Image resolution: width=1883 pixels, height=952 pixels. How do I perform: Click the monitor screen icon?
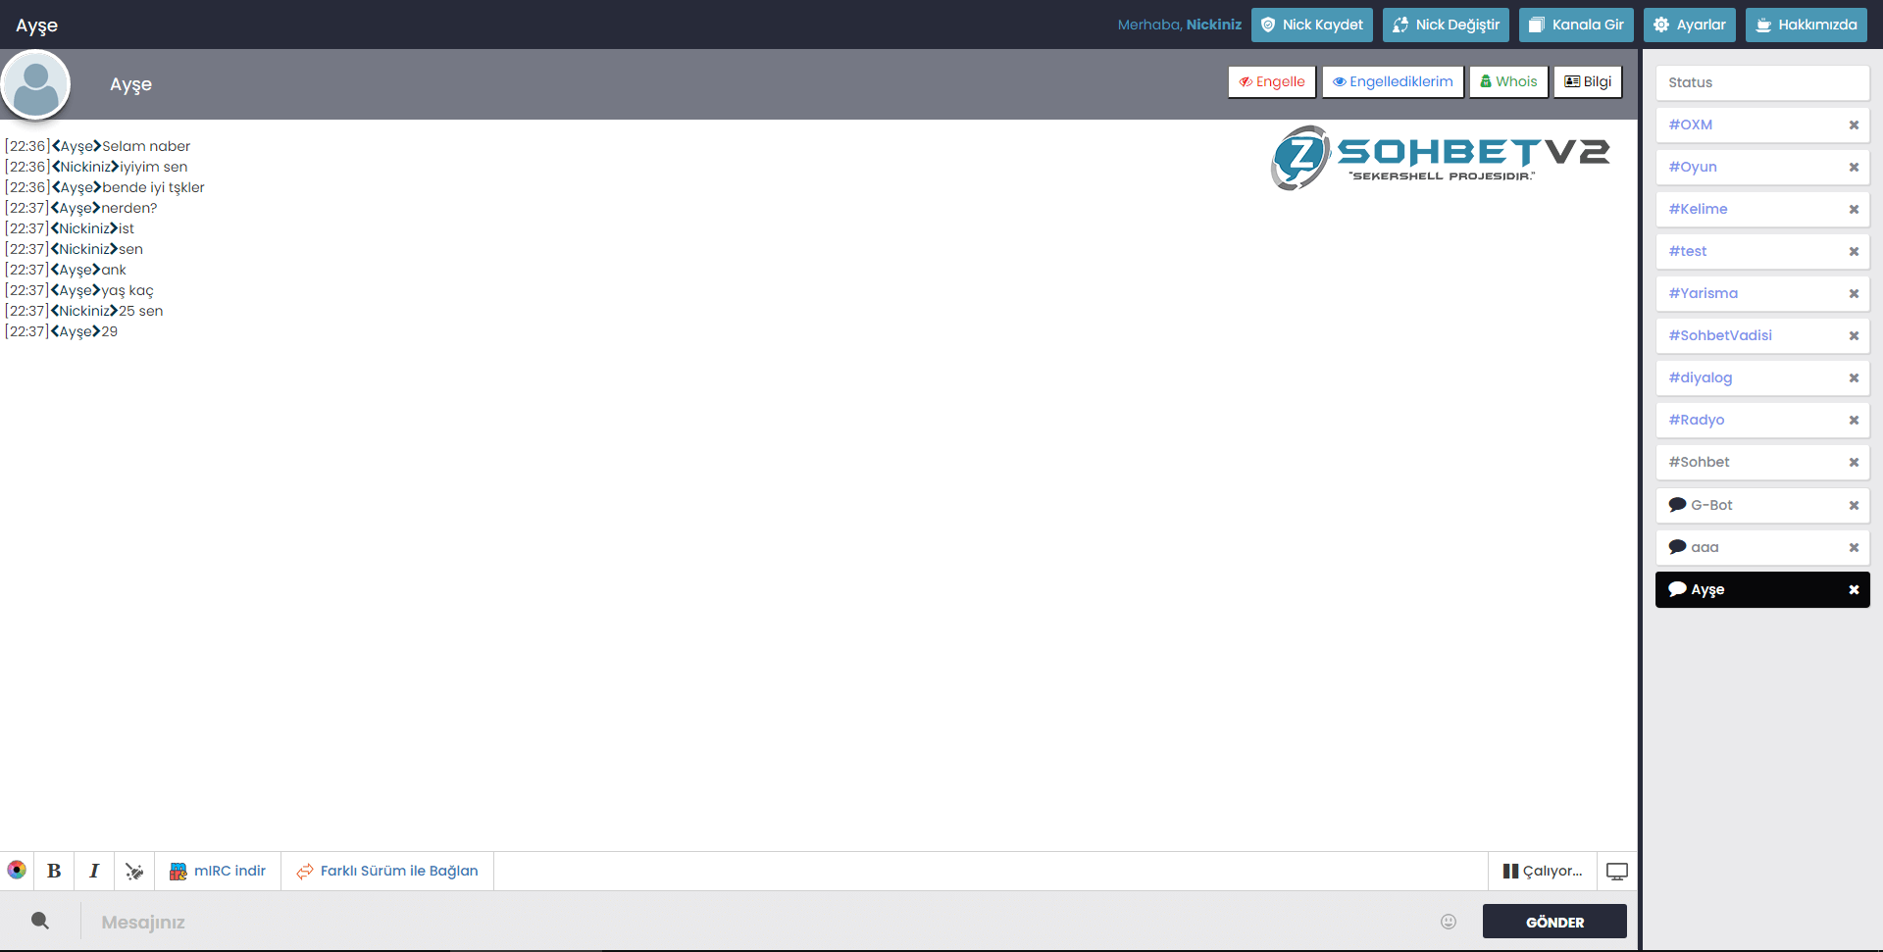click(1617, 871)
